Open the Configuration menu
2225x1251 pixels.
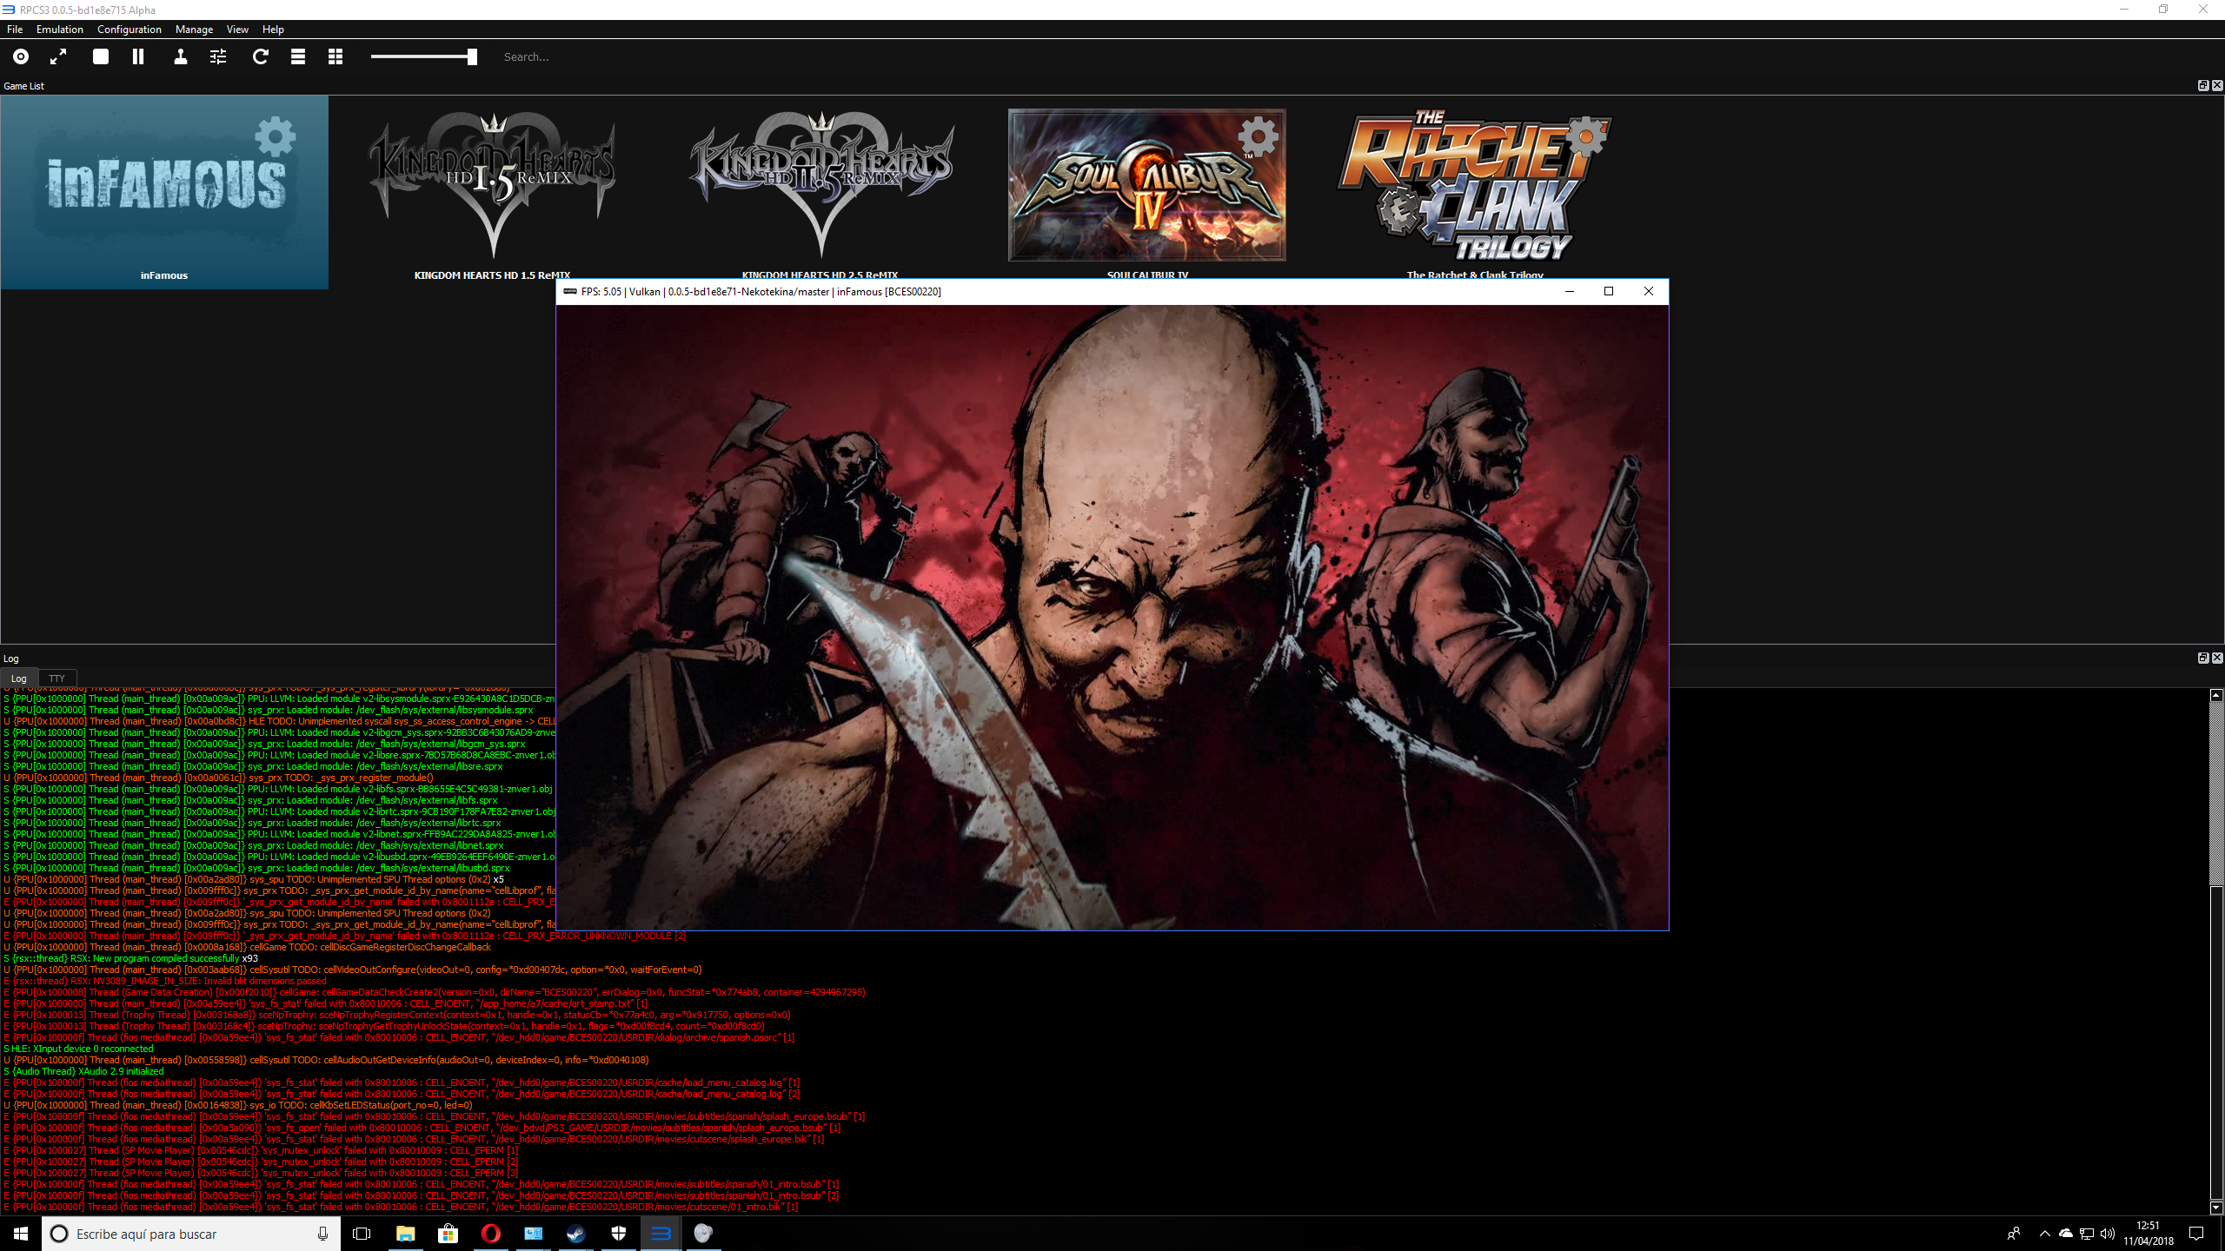[x=130, y=29]
